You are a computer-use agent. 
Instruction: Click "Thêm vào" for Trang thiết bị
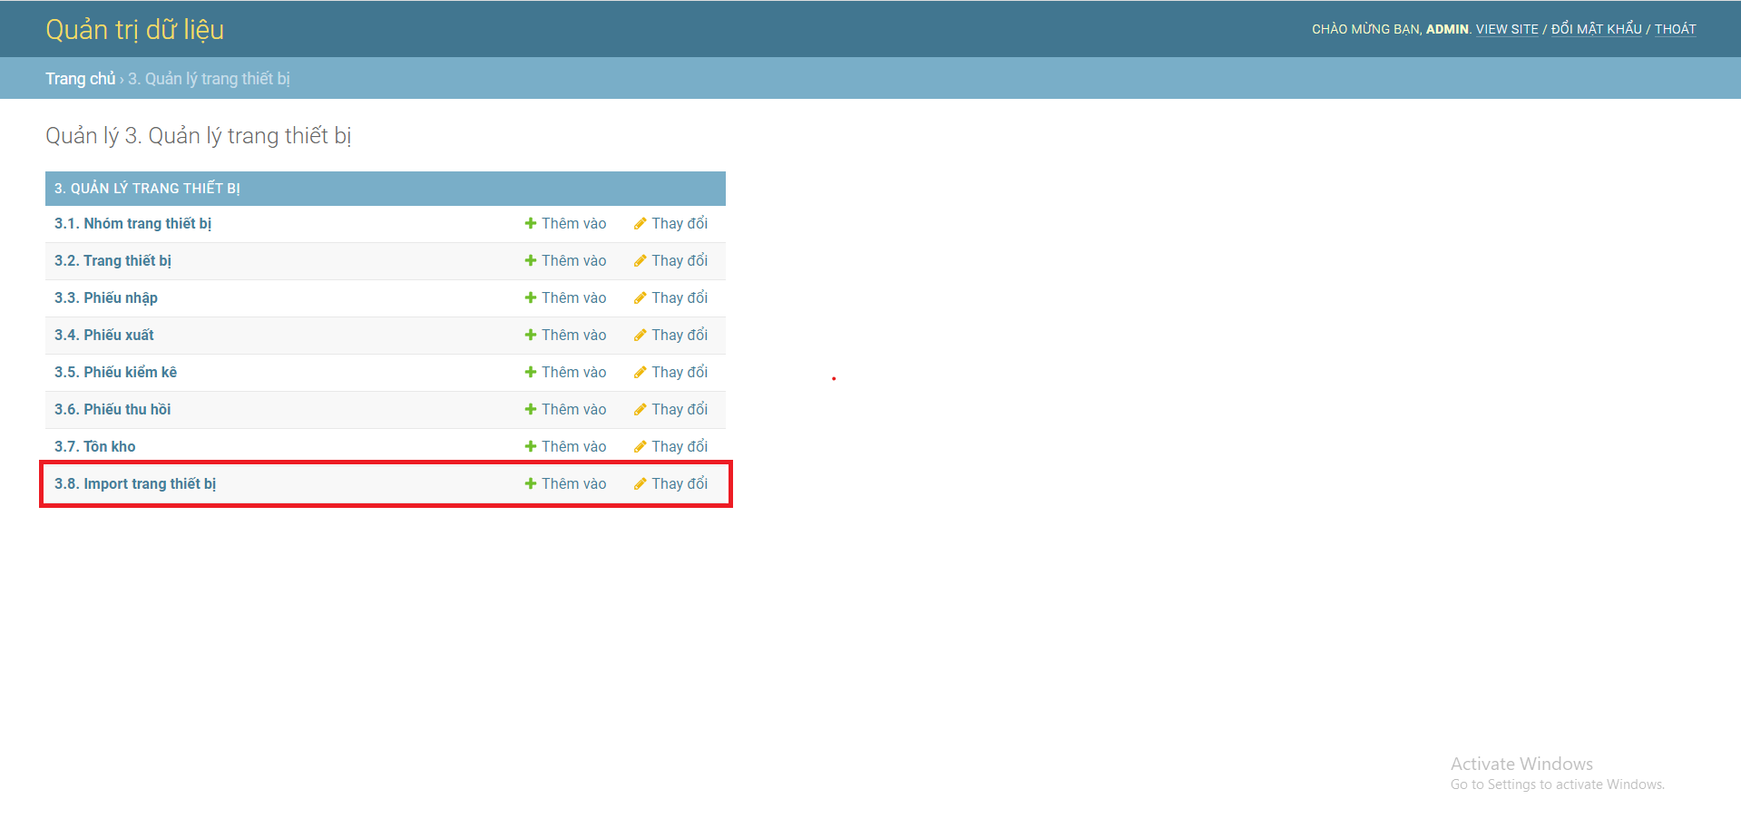pos(572,260)
